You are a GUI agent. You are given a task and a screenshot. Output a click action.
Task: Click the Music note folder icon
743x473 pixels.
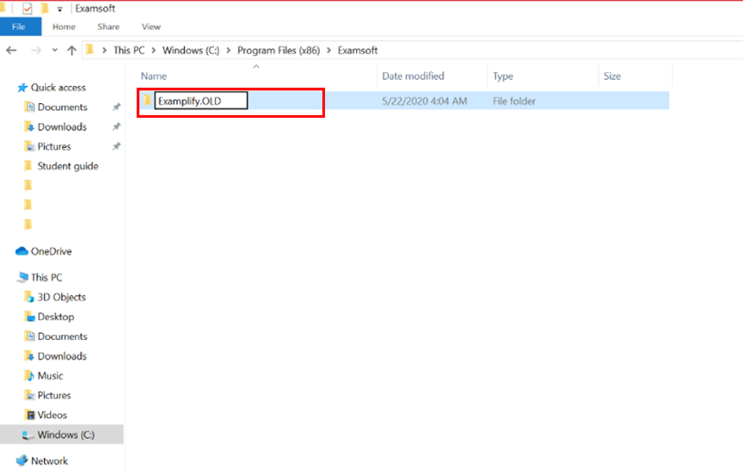pos(29,376)
